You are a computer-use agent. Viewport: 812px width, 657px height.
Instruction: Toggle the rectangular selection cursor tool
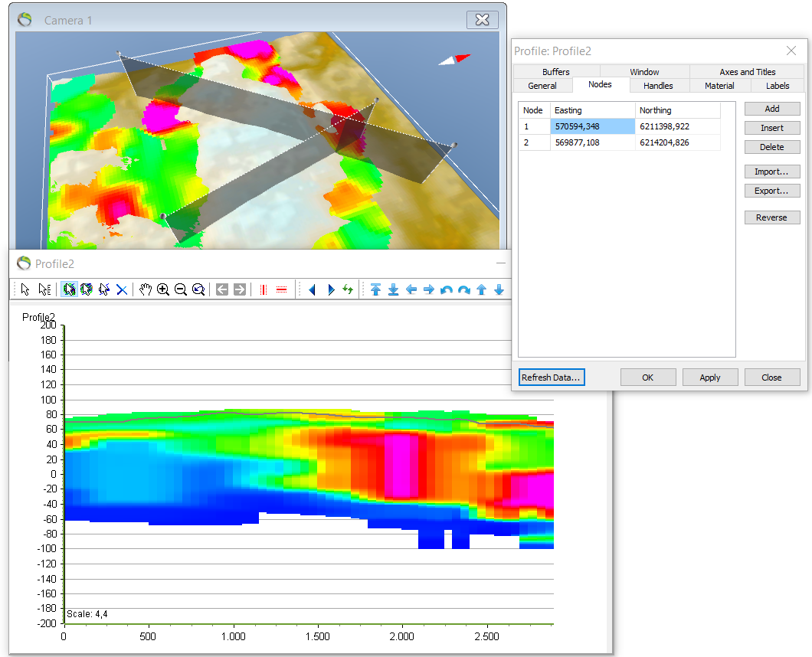point(69,289)
